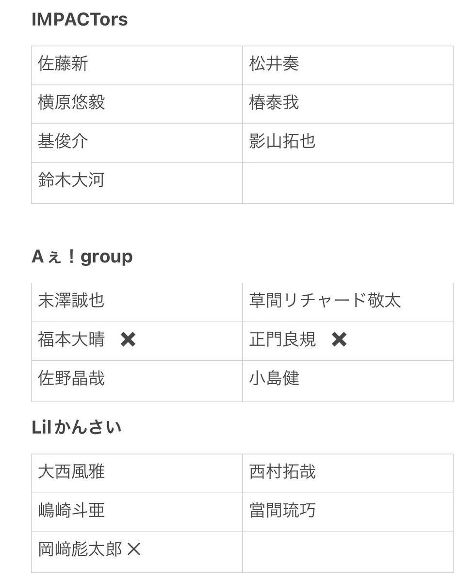The image size is (475, 582).
Task: Click the 佐藤新 cell
Action: pos(137,65)
